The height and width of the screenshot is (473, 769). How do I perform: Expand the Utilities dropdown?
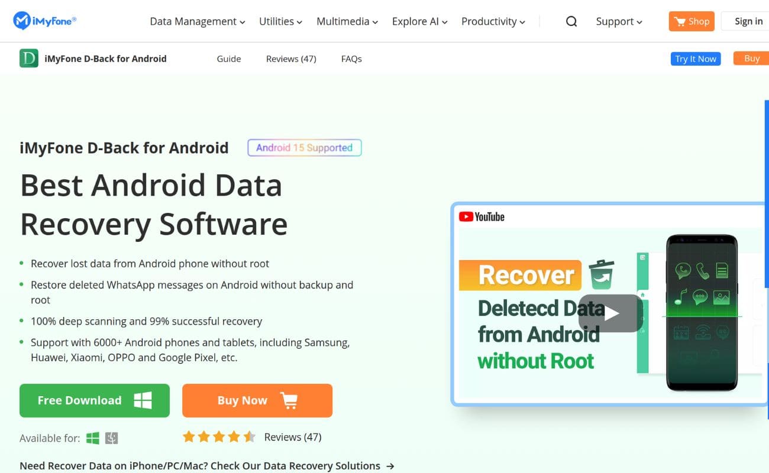point(280,21)
